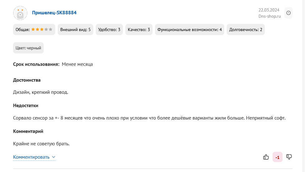The height and width of the screenshot is (172, 305).
Task: Click the last gray rating star
Action: (x=51, y=29)
